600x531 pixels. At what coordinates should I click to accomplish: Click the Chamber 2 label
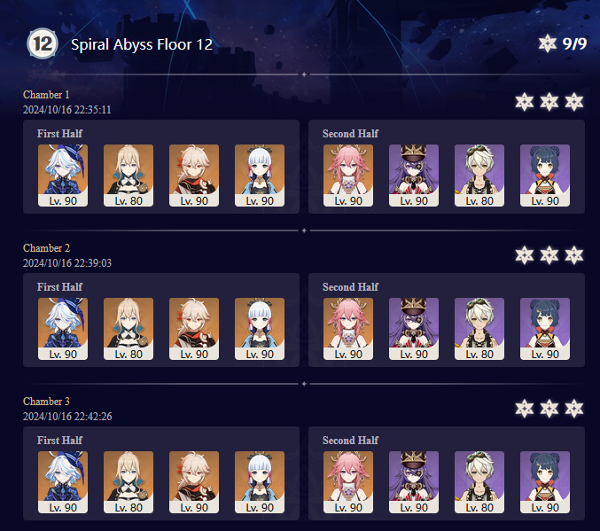pyautogui.click(x=46, y=248)
